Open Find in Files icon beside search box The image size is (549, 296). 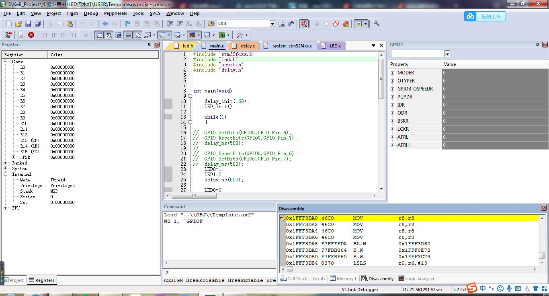coord(211,24)
